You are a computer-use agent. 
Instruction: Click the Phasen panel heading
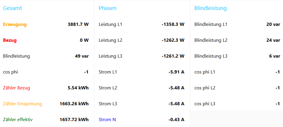coord(108,8)
